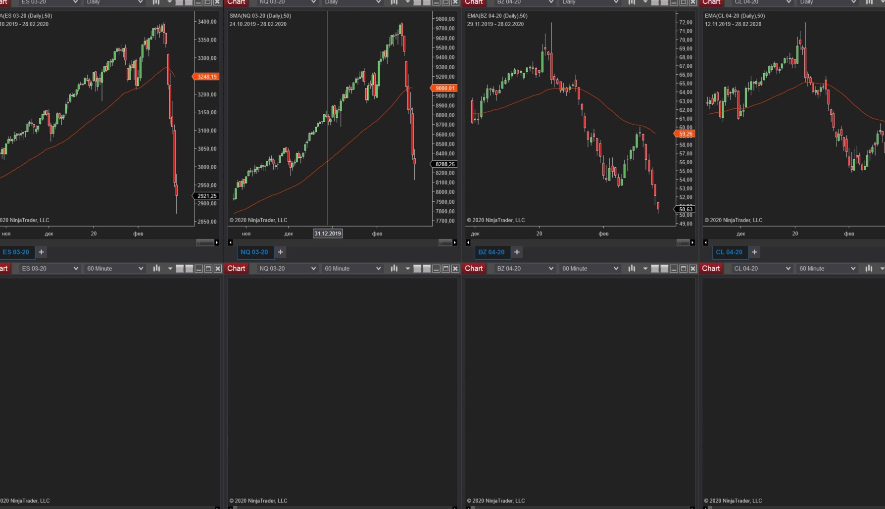885x509 pixels.
Task: Click chart style icon in CL 60 Minute chart
Action: pos(869,269)
